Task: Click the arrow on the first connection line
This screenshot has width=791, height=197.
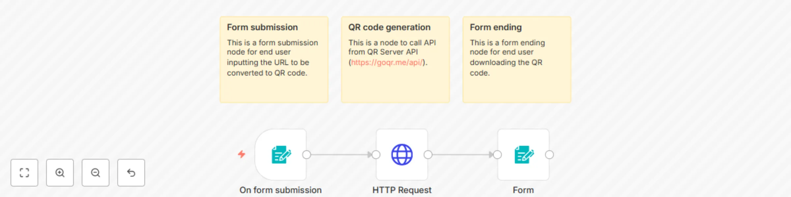Action: click(x=370, y=154)
